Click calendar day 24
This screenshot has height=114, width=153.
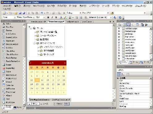click(58, 84)
